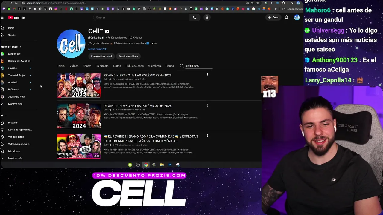
Task: Click the Gestionar vídeos button
Action: point(128,56)
